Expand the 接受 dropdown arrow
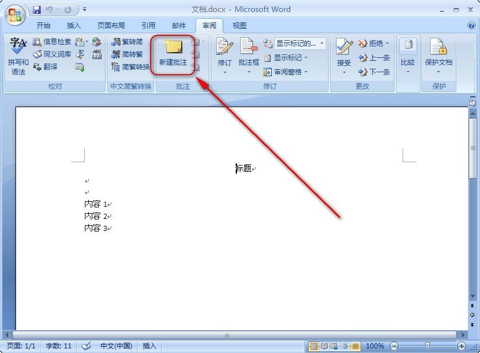This screenshot has height=353, width=480. click(344, 73)
